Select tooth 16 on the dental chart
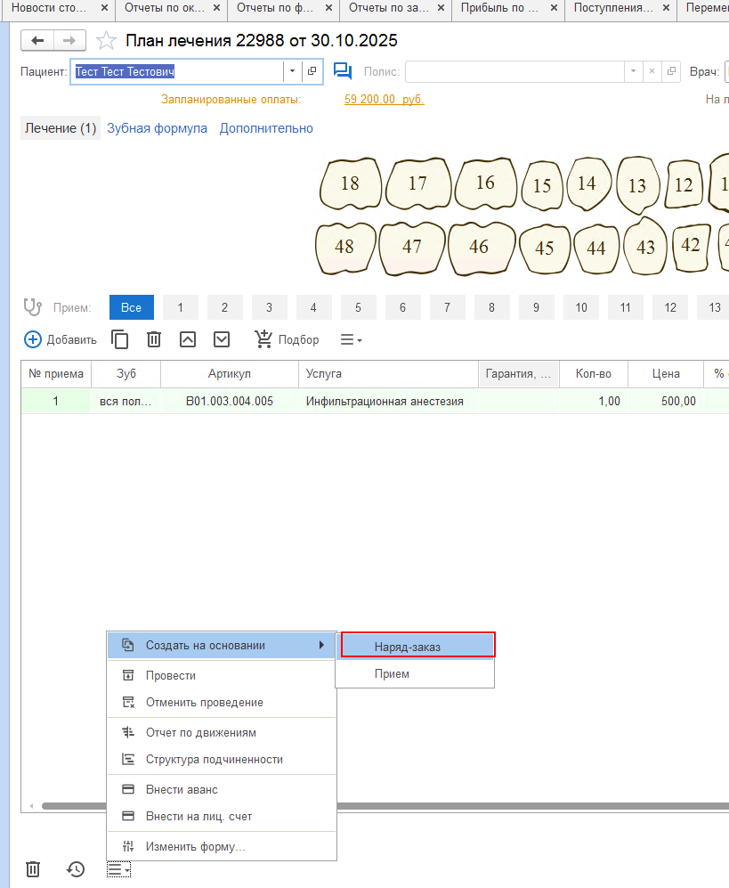 486,183
